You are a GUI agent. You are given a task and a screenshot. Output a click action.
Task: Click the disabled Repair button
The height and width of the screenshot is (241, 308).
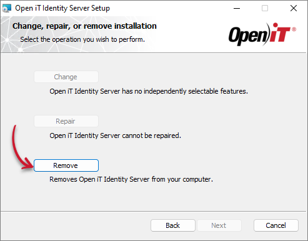coord(66,121)
